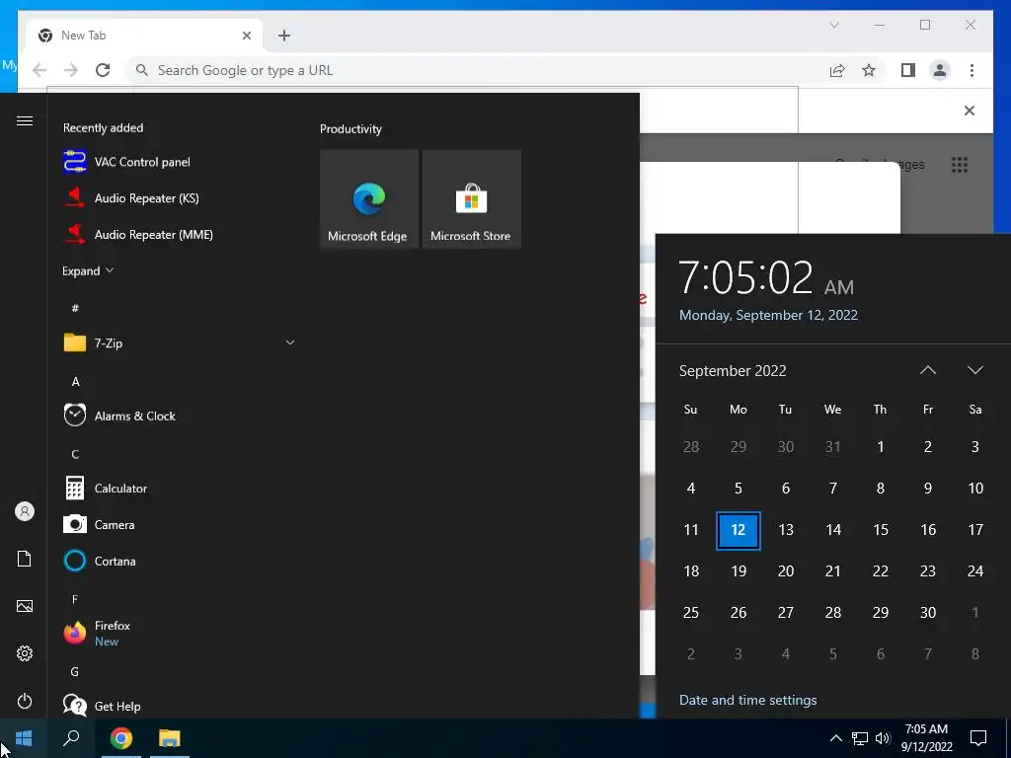Viewport: 1011px width, 758px height.
Task: Go to previous month in calendar
Action: [x=928, y=371]
